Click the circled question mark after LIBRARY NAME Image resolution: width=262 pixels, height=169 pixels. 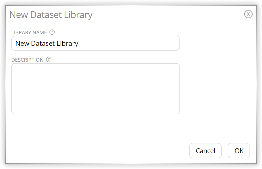tap(52, 32)
